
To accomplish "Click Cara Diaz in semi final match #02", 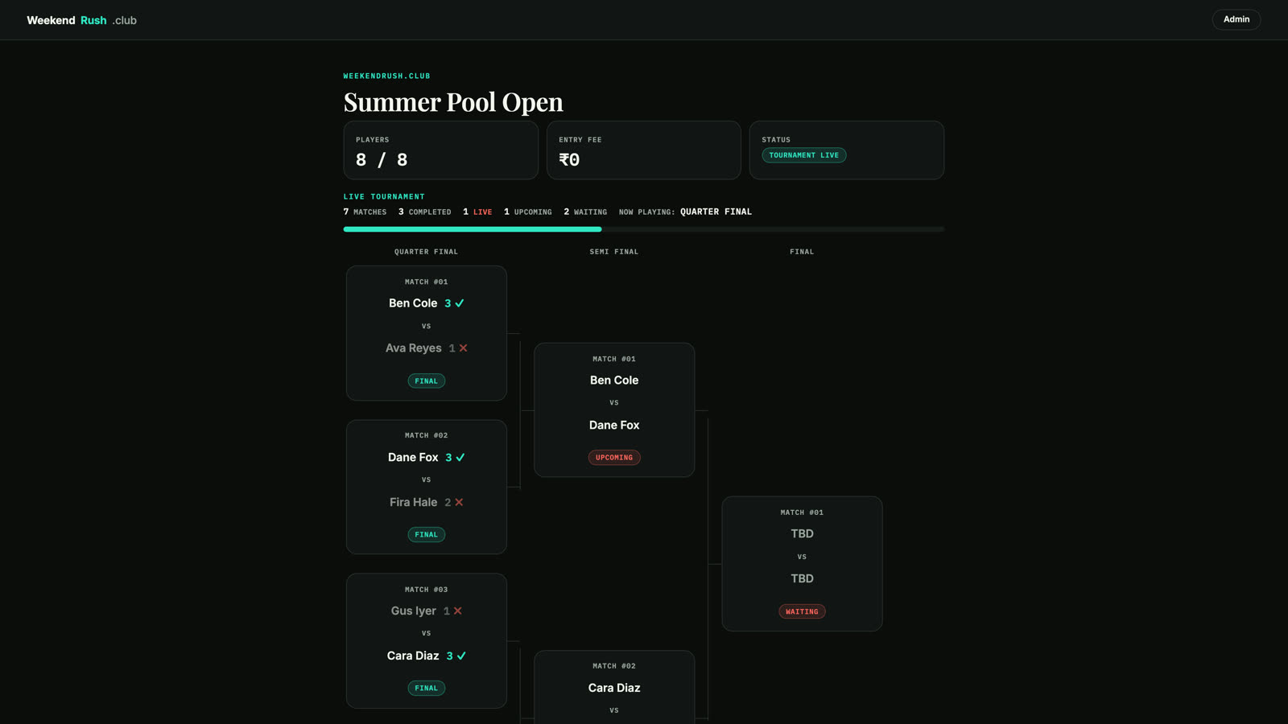I will click(614, 688).
